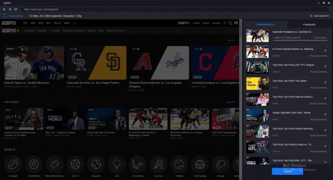Select the Baseball sport icon
Viewport: 333px width, 180px height.
[96, 164]
